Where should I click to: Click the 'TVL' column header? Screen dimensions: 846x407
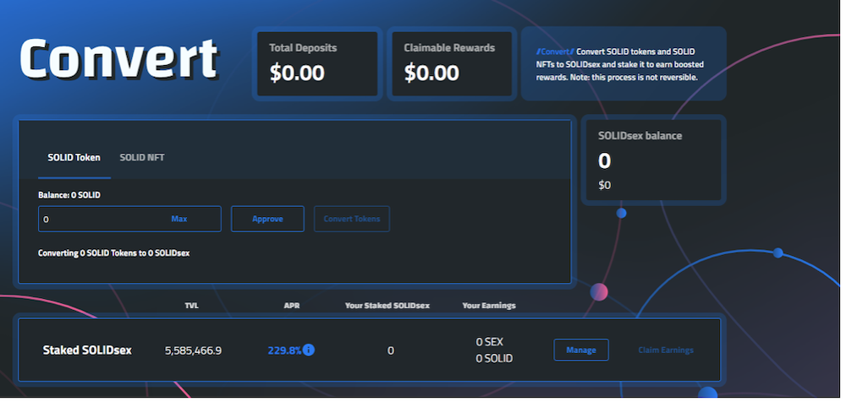[191, 306]
